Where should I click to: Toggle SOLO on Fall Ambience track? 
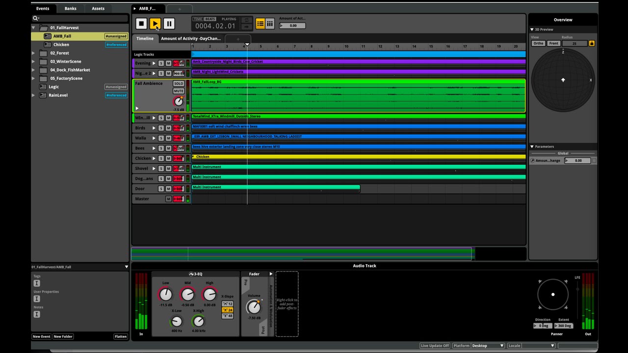click(179, 84)
